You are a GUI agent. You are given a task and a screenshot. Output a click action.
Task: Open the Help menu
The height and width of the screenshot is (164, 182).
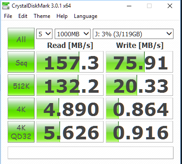coord(62,16)
